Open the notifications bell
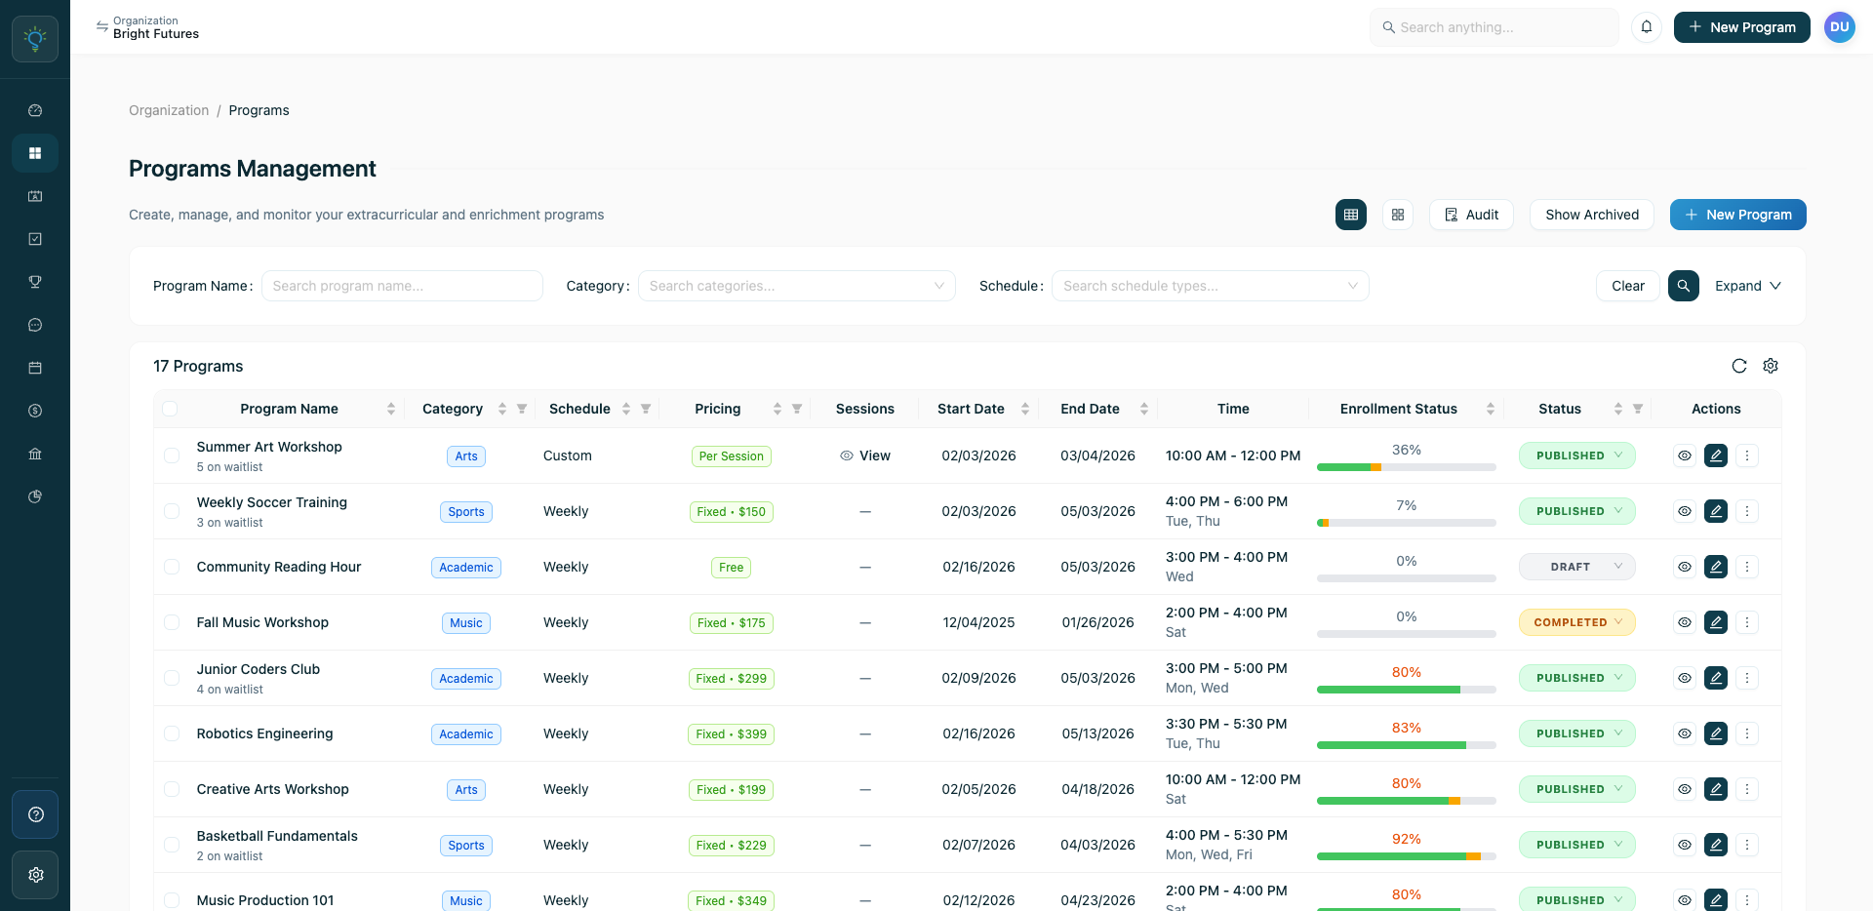Screen dimensions: 1873x911 click(1647, 27)
